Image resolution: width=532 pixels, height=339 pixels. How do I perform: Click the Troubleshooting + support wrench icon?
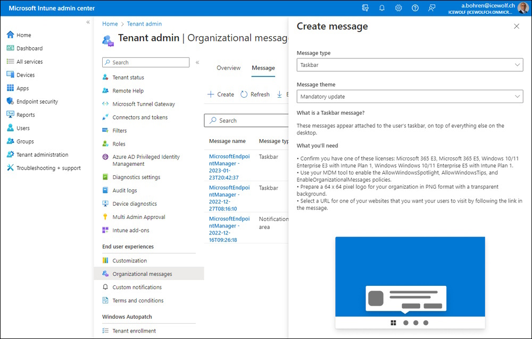(11, 167)
